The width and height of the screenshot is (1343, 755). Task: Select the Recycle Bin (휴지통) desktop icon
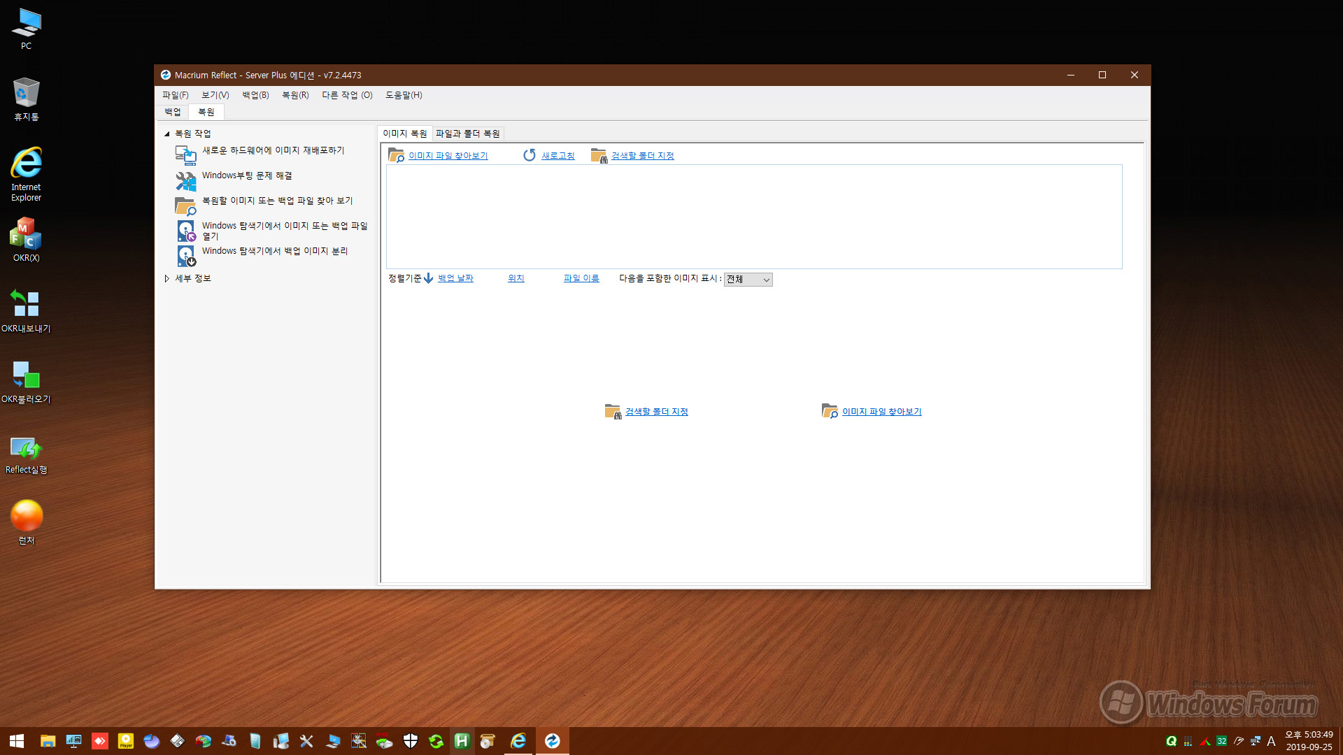pyautogui.click(x=26, y=99)
